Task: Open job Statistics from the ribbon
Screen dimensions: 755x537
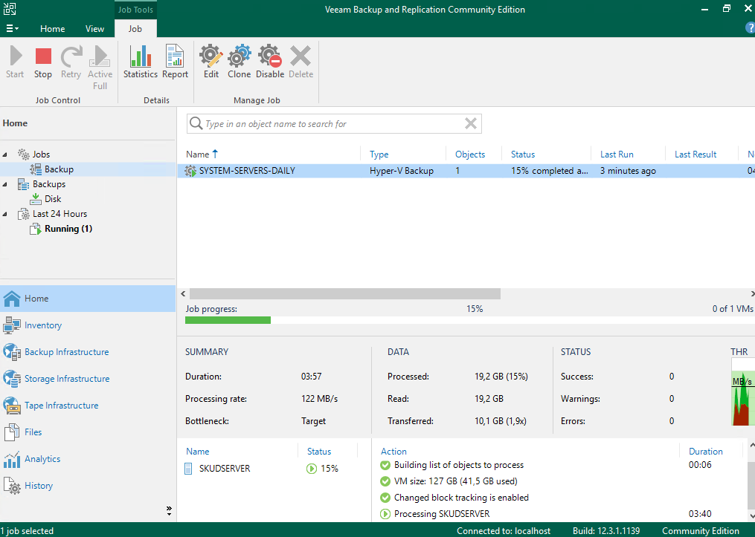Action: click(x=140, y=62)
